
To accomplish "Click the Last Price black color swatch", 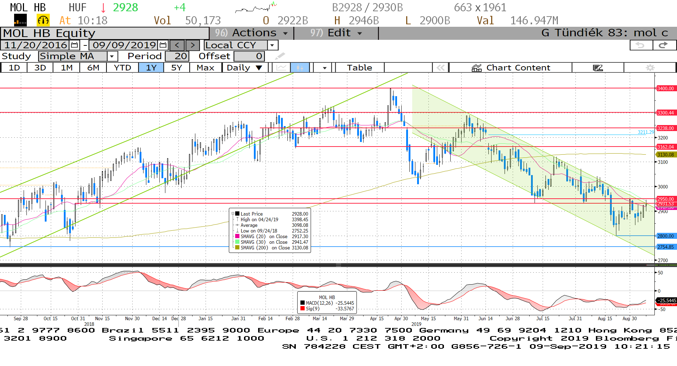I will pyautogui.click(x=237, y=213).
